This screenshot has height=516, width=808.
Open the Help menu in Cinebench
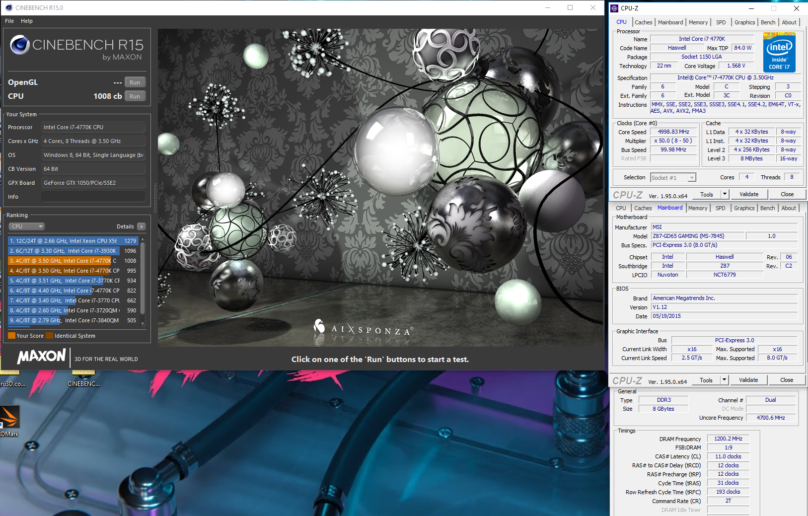27,21
